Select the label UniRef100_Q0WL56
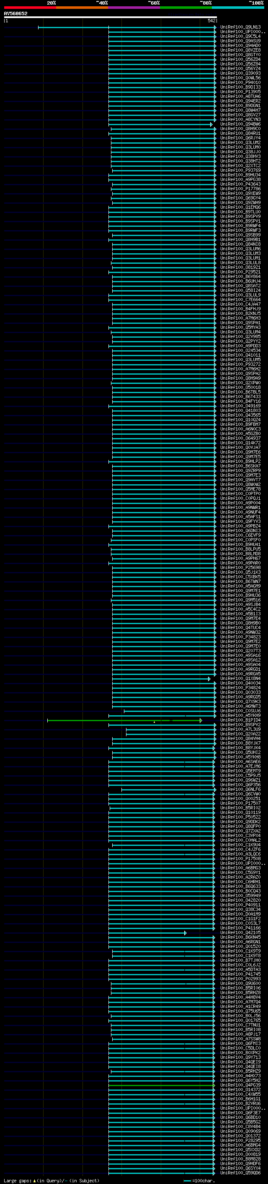 [x=240, y=78]
